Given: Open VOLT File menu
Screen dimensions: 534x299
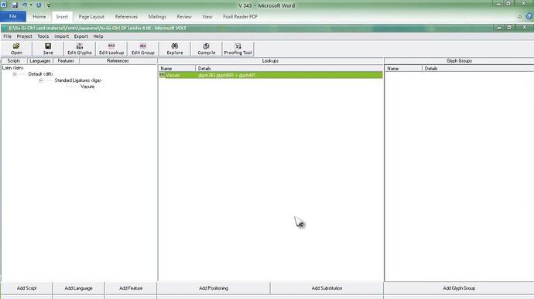Looking at the screenshot, I should coord(7,36).
